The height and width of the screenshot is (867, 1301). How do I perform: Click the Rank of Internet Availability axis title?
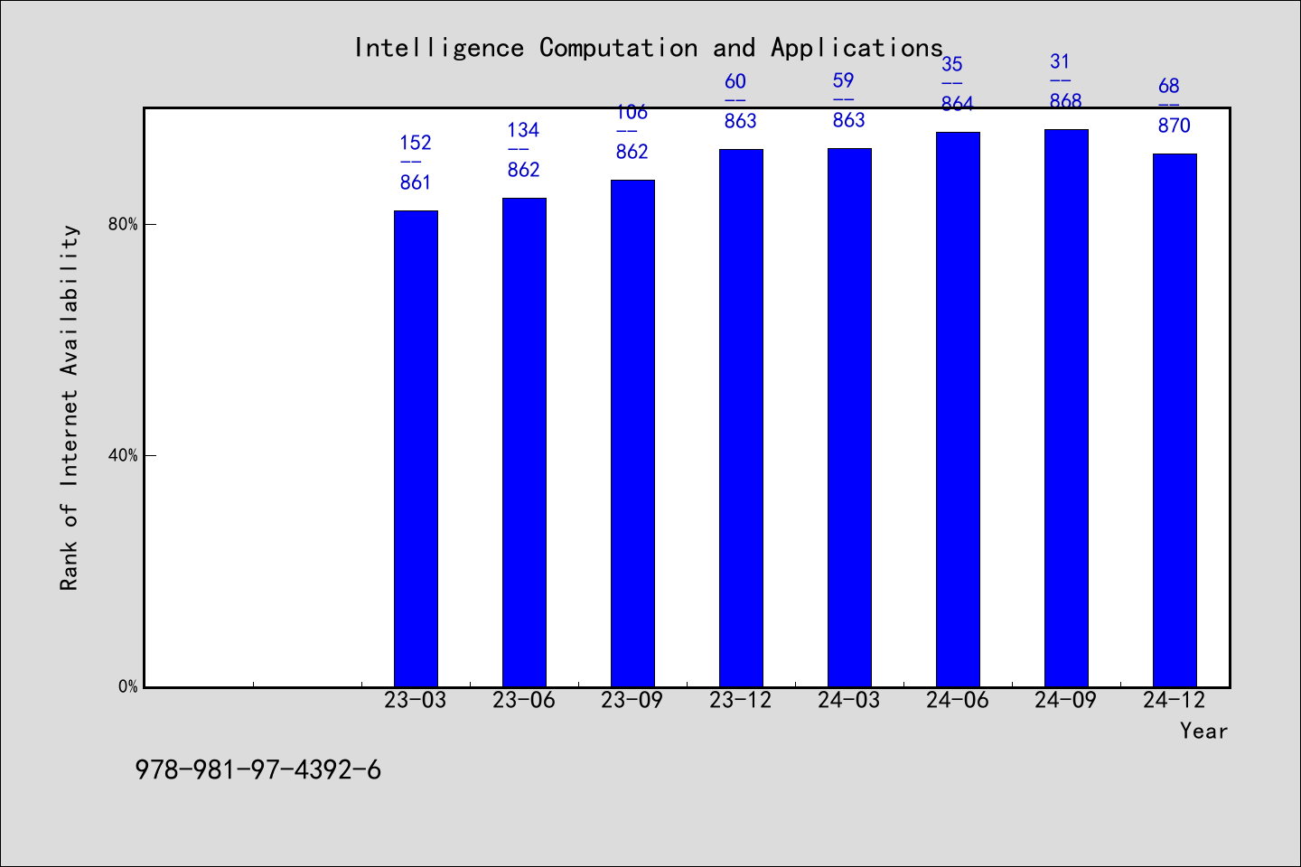click(70, 408)
